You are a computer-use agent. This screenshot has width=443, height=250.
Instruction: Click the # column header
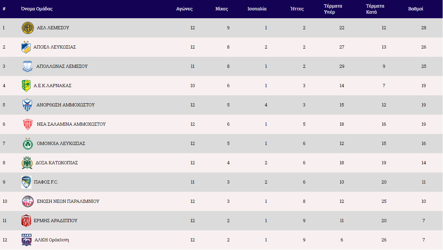pyautogui.click(x=4, y=9)
